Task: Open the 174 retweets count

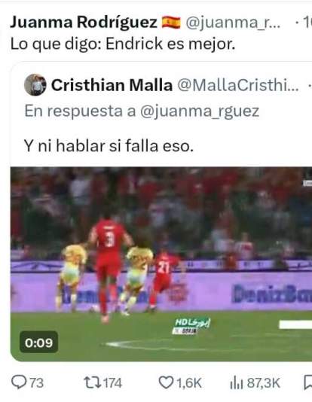Action: pyautogui.click(x=112, y=382)
